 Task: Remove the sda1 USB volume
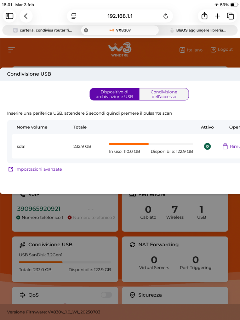click(x=231, y=146)
